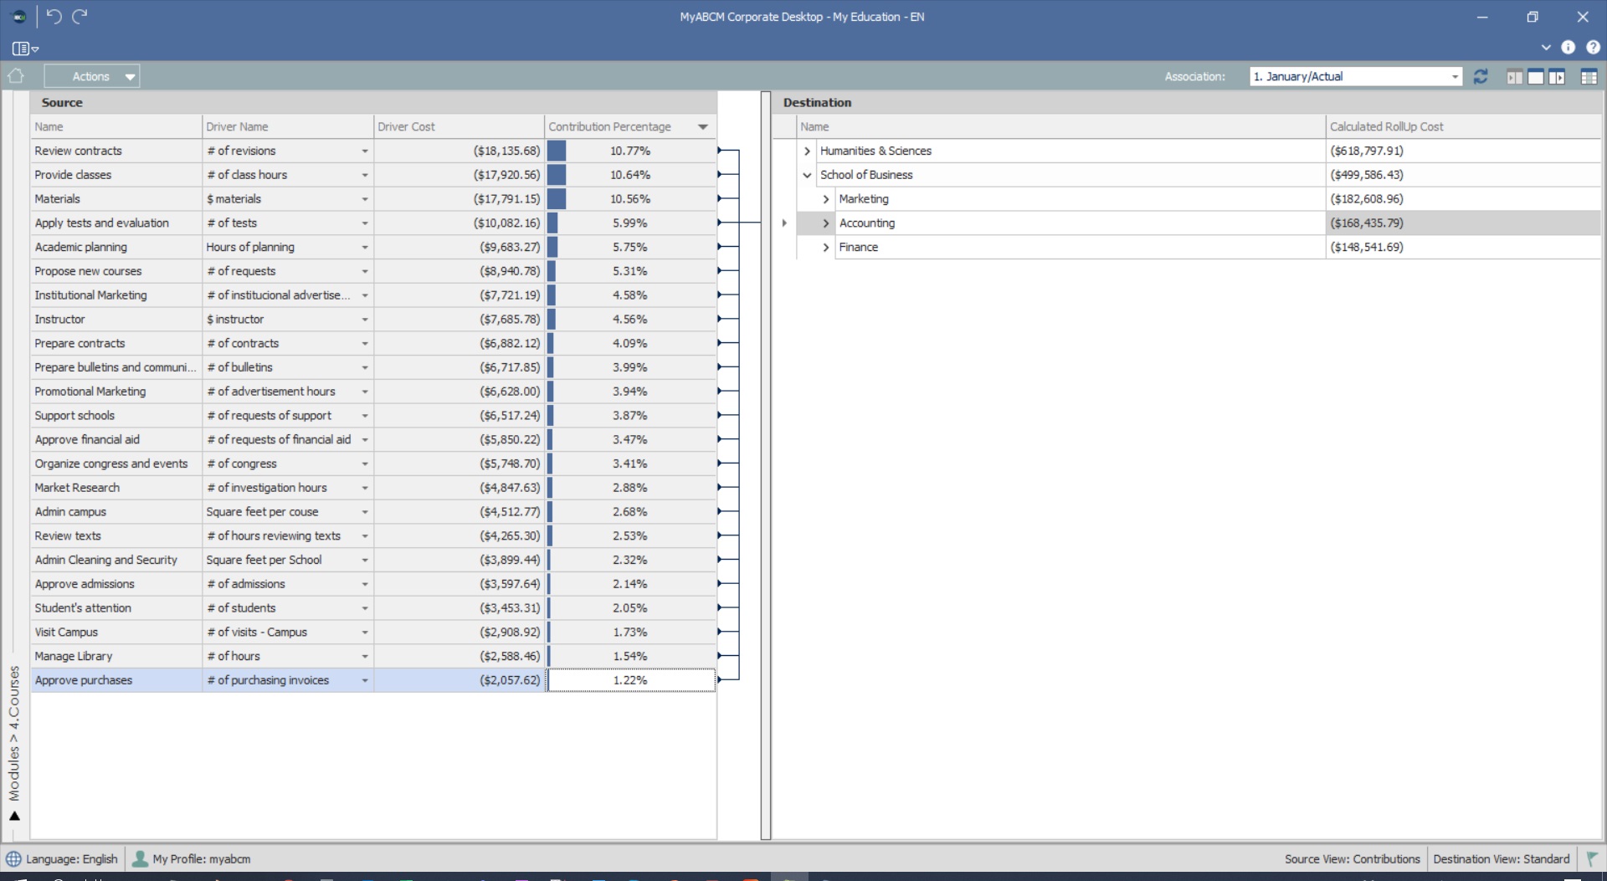Go to the home screen icon
1607x881 pixels.
click(16, 76)
